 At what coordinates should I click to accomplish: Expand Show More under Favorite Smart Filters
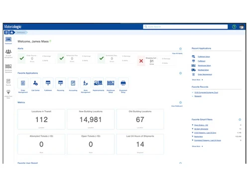pyautogui.click(x=197, y=146)
